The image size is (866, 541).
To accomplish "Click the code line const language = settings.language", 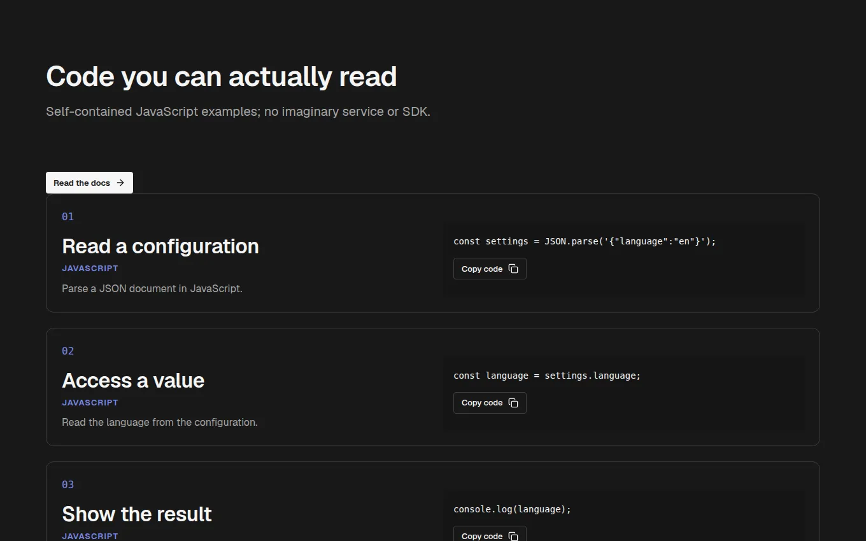I will click(x=547, y=376).
